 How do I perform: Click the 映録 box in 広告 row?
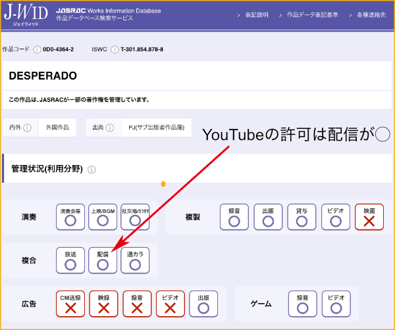tap(103, 304)
